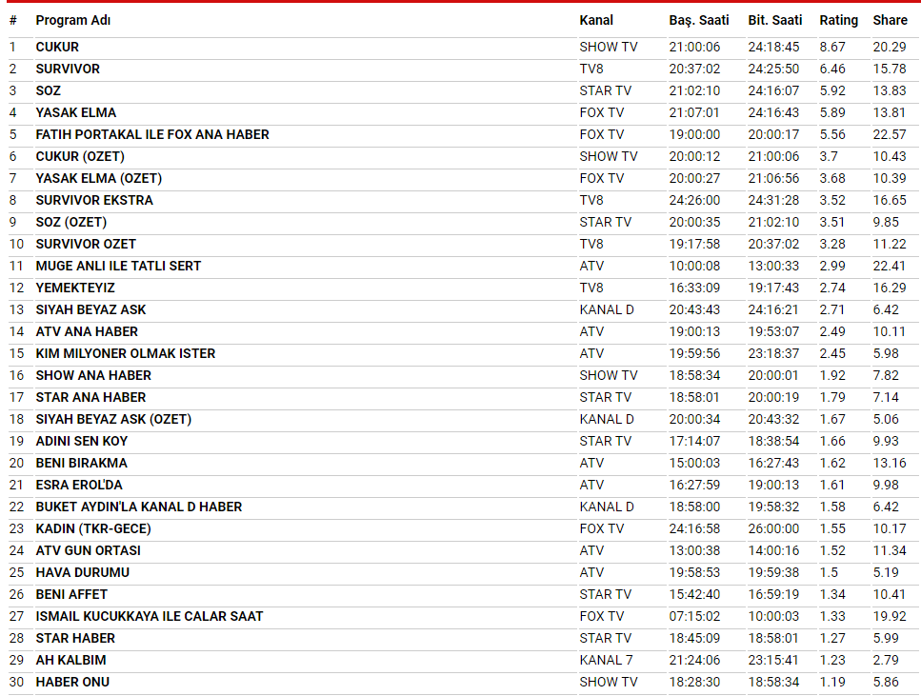Click the 'YASAK ELMA (OZET)' program name
The image size is (921, 696).
99,179
